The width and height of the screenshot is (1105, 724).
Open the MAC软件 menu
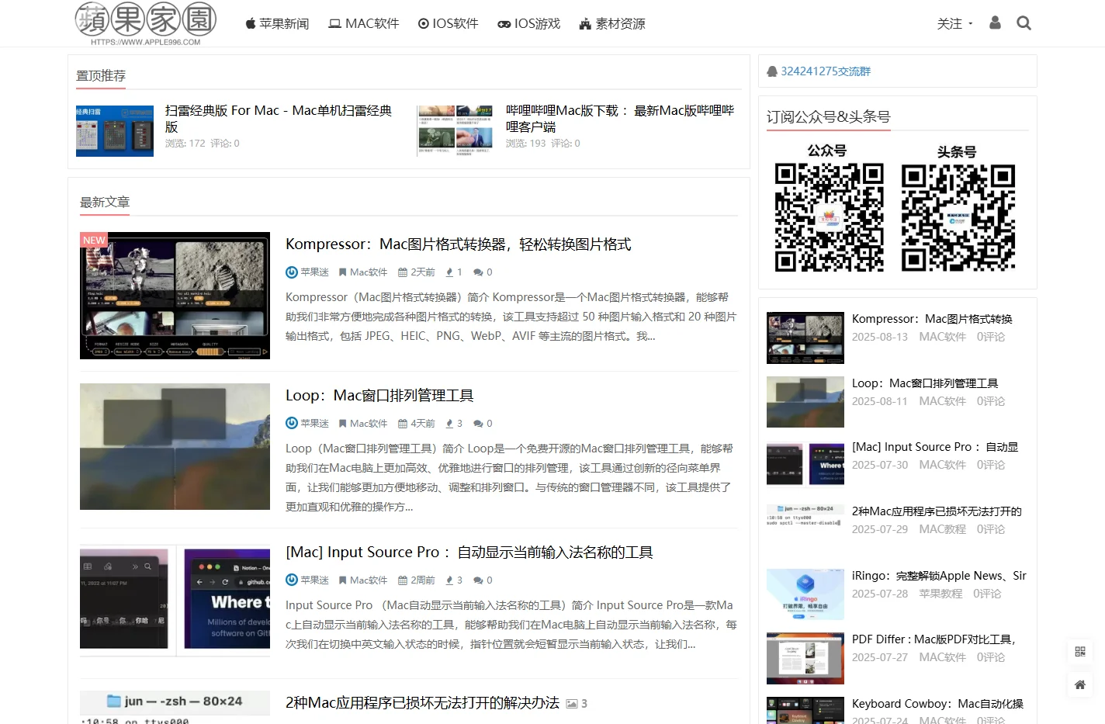pos(364,23)
